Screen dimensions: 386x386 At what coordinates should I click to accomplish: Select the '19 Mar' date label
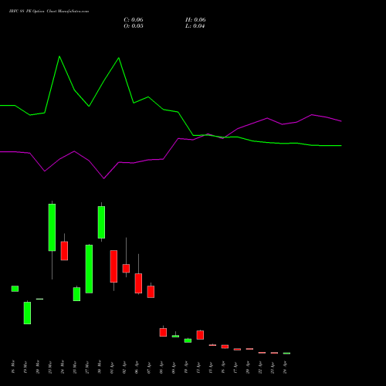25,367
